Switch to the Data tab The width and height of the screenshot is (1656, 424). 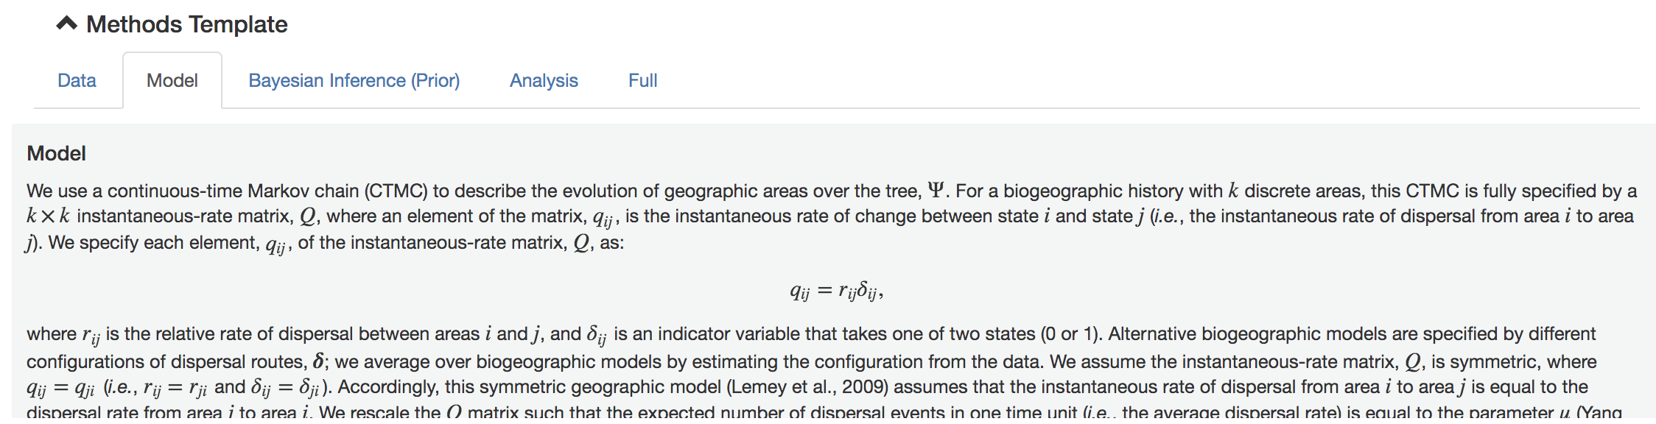click(x=77, y=80)
